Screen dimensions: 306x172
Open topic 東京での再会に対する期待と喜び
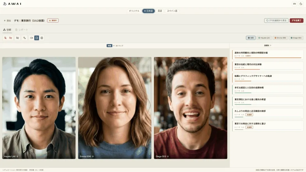point(267,126)
